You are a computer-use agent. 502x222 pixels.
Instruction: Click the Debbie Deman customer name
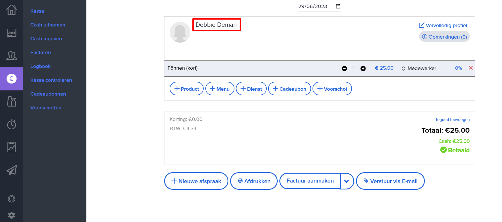pos(216,25)
